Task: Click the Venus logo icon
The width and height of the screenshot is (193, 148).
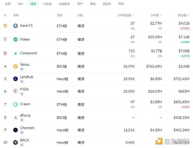Action: click(15, 66)
